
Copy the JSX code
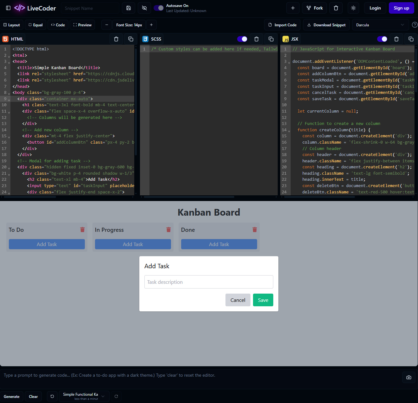(x=411, y=39)
